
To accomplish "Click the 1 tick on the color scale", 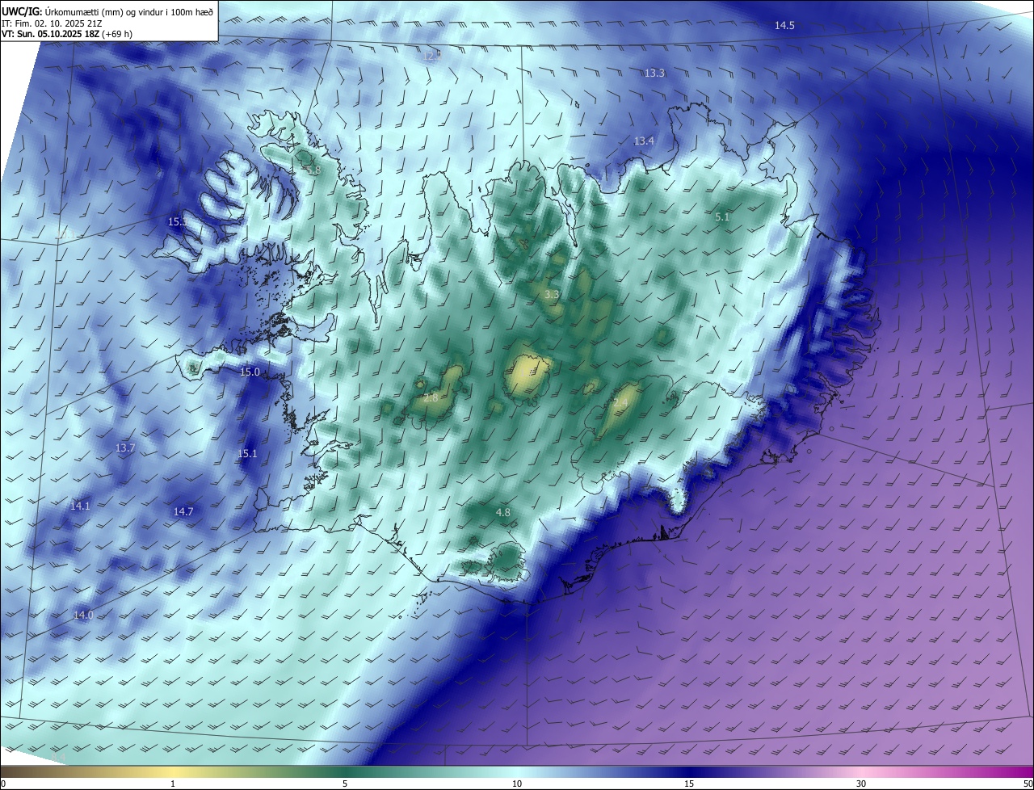I will [x=173, y=784].
